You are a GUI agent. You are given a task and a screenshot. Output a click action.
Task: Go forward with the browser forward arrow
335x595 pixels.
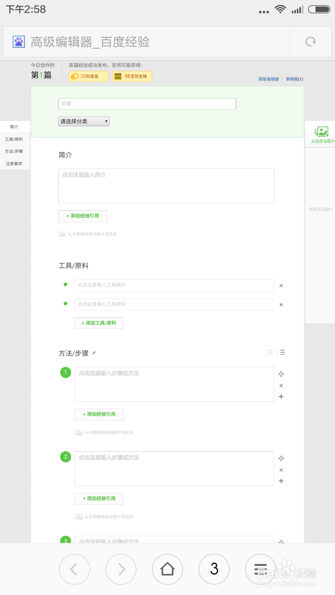[121, 569]
